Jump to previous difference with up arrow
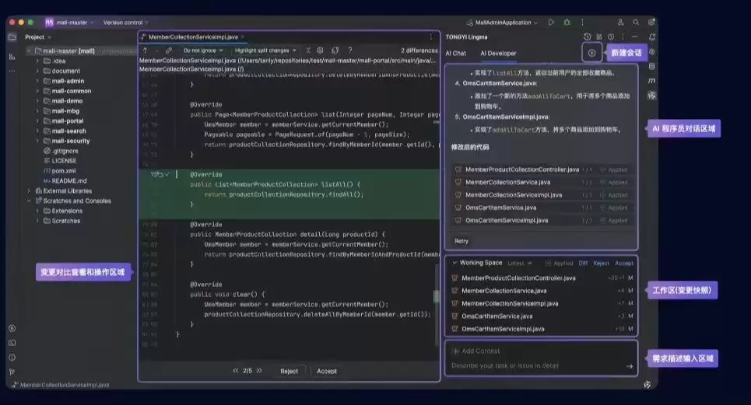 coord(145,51)
